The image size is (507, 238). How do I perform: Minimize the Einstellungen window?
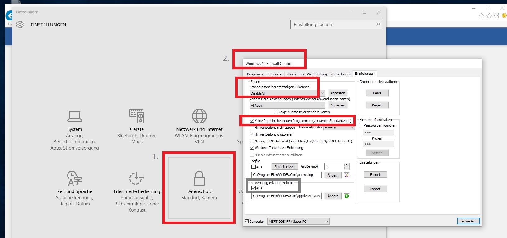[350, 12]
